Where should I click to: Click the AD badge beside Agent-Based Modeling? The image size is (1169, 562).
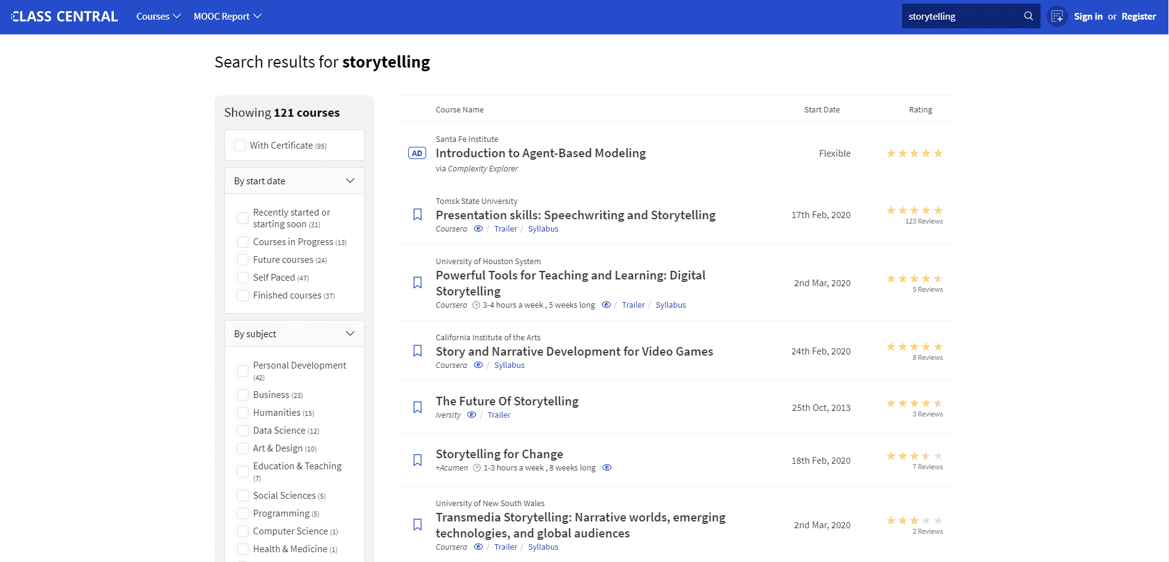coord(417,153)
